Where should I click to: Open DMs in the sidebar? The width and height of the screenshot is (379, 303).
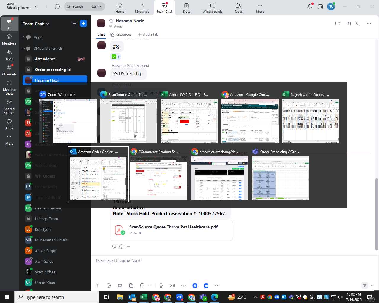(9, 55)
